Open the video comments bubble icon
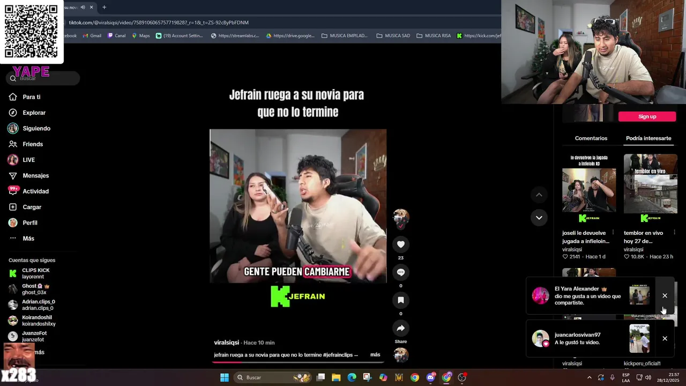Screen dimensions: 686x386 (x=400, y=272)
